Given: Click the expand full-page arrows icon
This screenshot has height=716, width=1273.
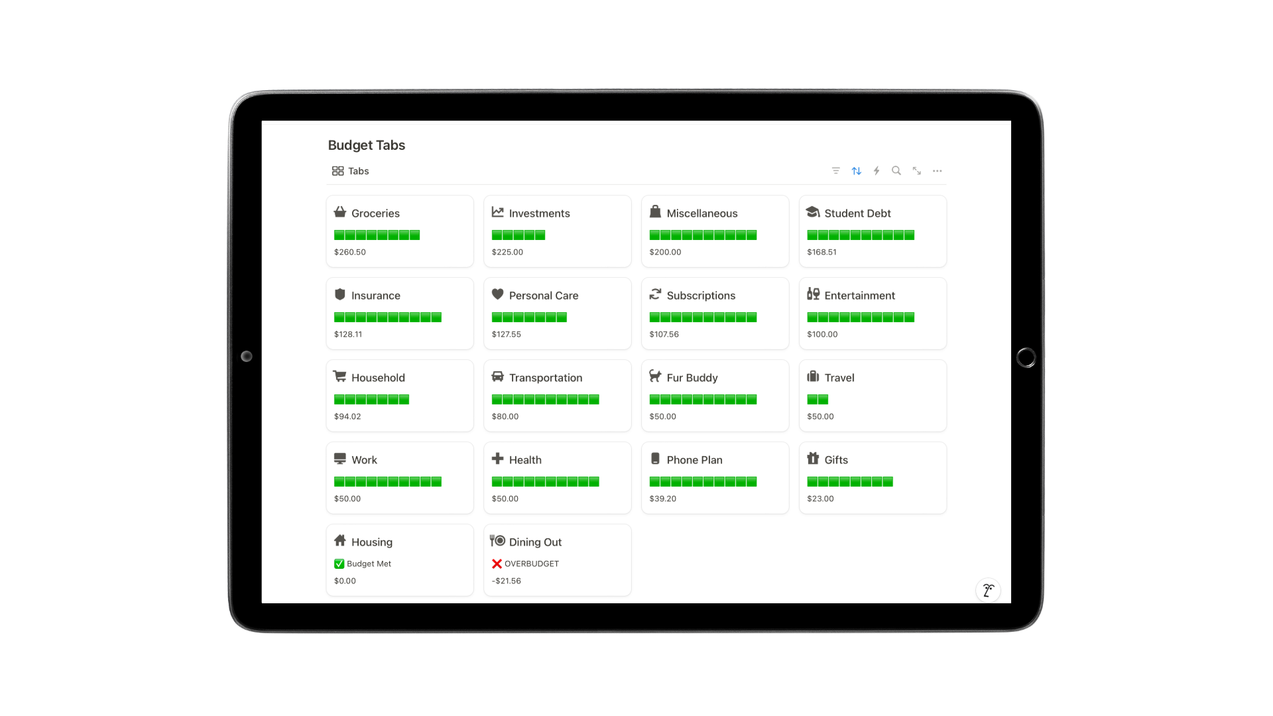Looking at the screenshot, I should click(916, 171).
